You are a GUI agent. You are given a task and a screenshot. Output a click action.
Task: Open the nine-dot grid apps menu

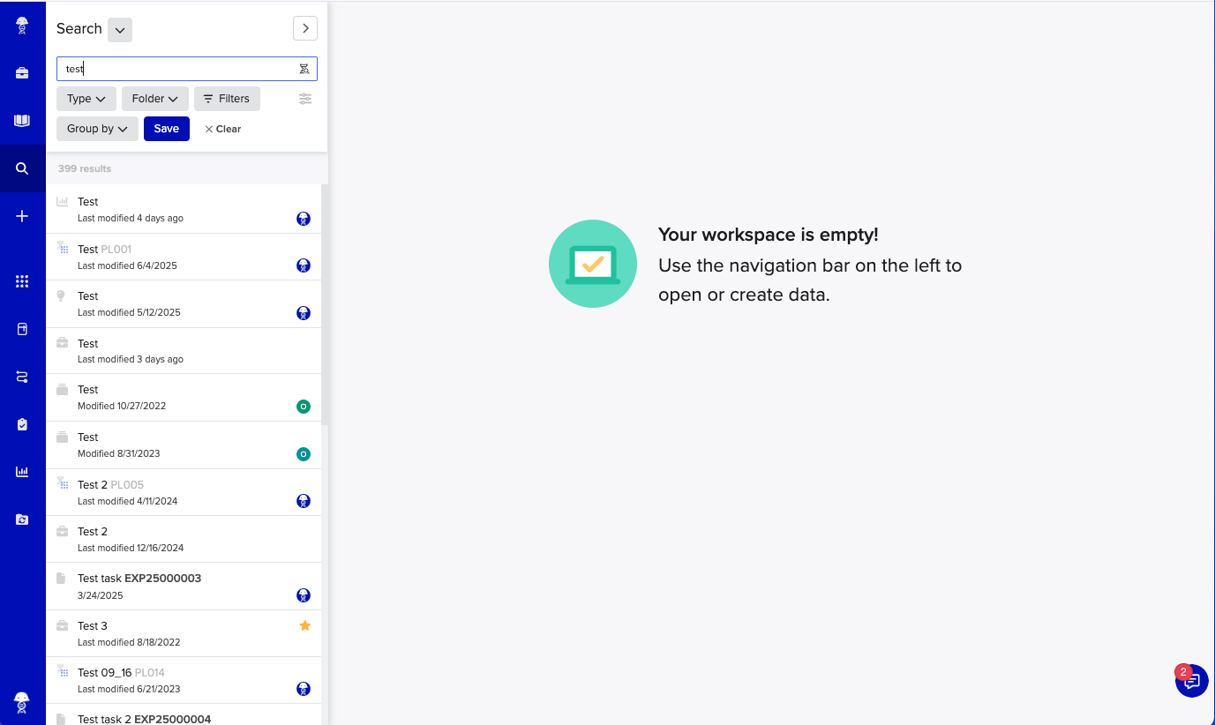coord(22,281)
